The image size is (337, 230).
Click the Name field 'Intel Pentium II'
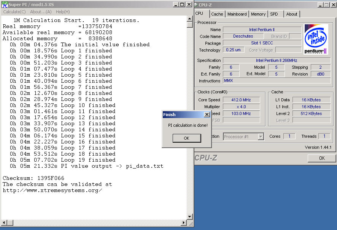click(262, 30)
